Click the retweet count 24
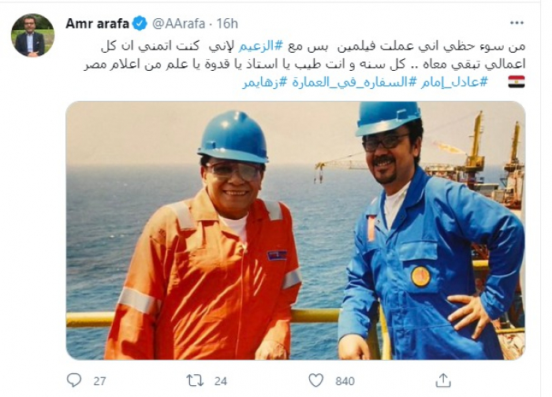Viewport: 552px width, 397px height. [x=220, y=381]
